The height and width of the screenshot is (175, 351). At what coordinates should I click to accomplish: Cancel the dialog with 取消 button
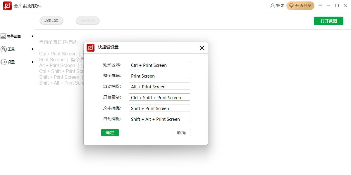coord(181,133)
